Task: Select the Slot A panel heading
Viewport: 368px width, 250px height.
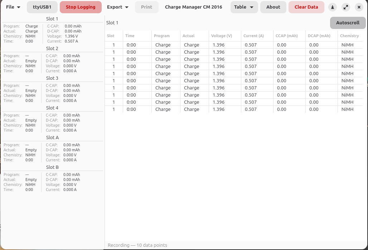Action: pyautogui.click(x=52, y=137)
